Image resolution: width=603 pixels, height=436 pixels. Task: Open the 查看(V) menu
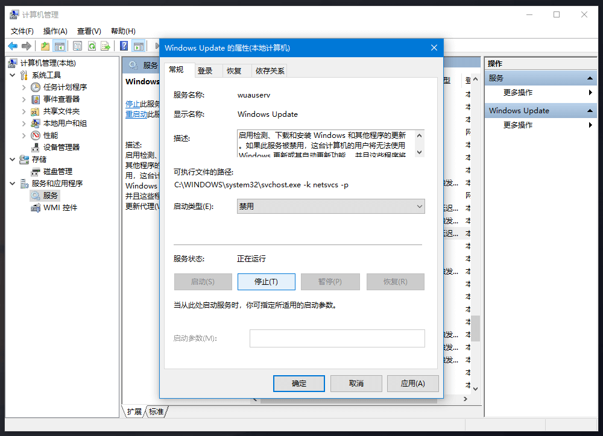[89, 31]
